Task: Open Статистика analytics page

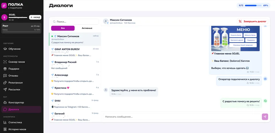Action: tap(15, 122)
